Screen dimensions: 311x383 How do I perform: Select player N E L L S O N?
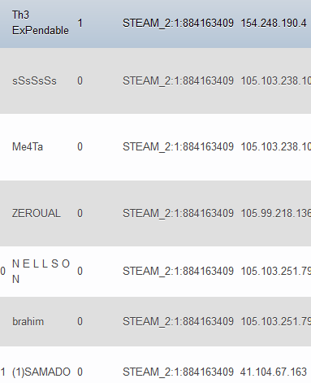tap(41, 271)
